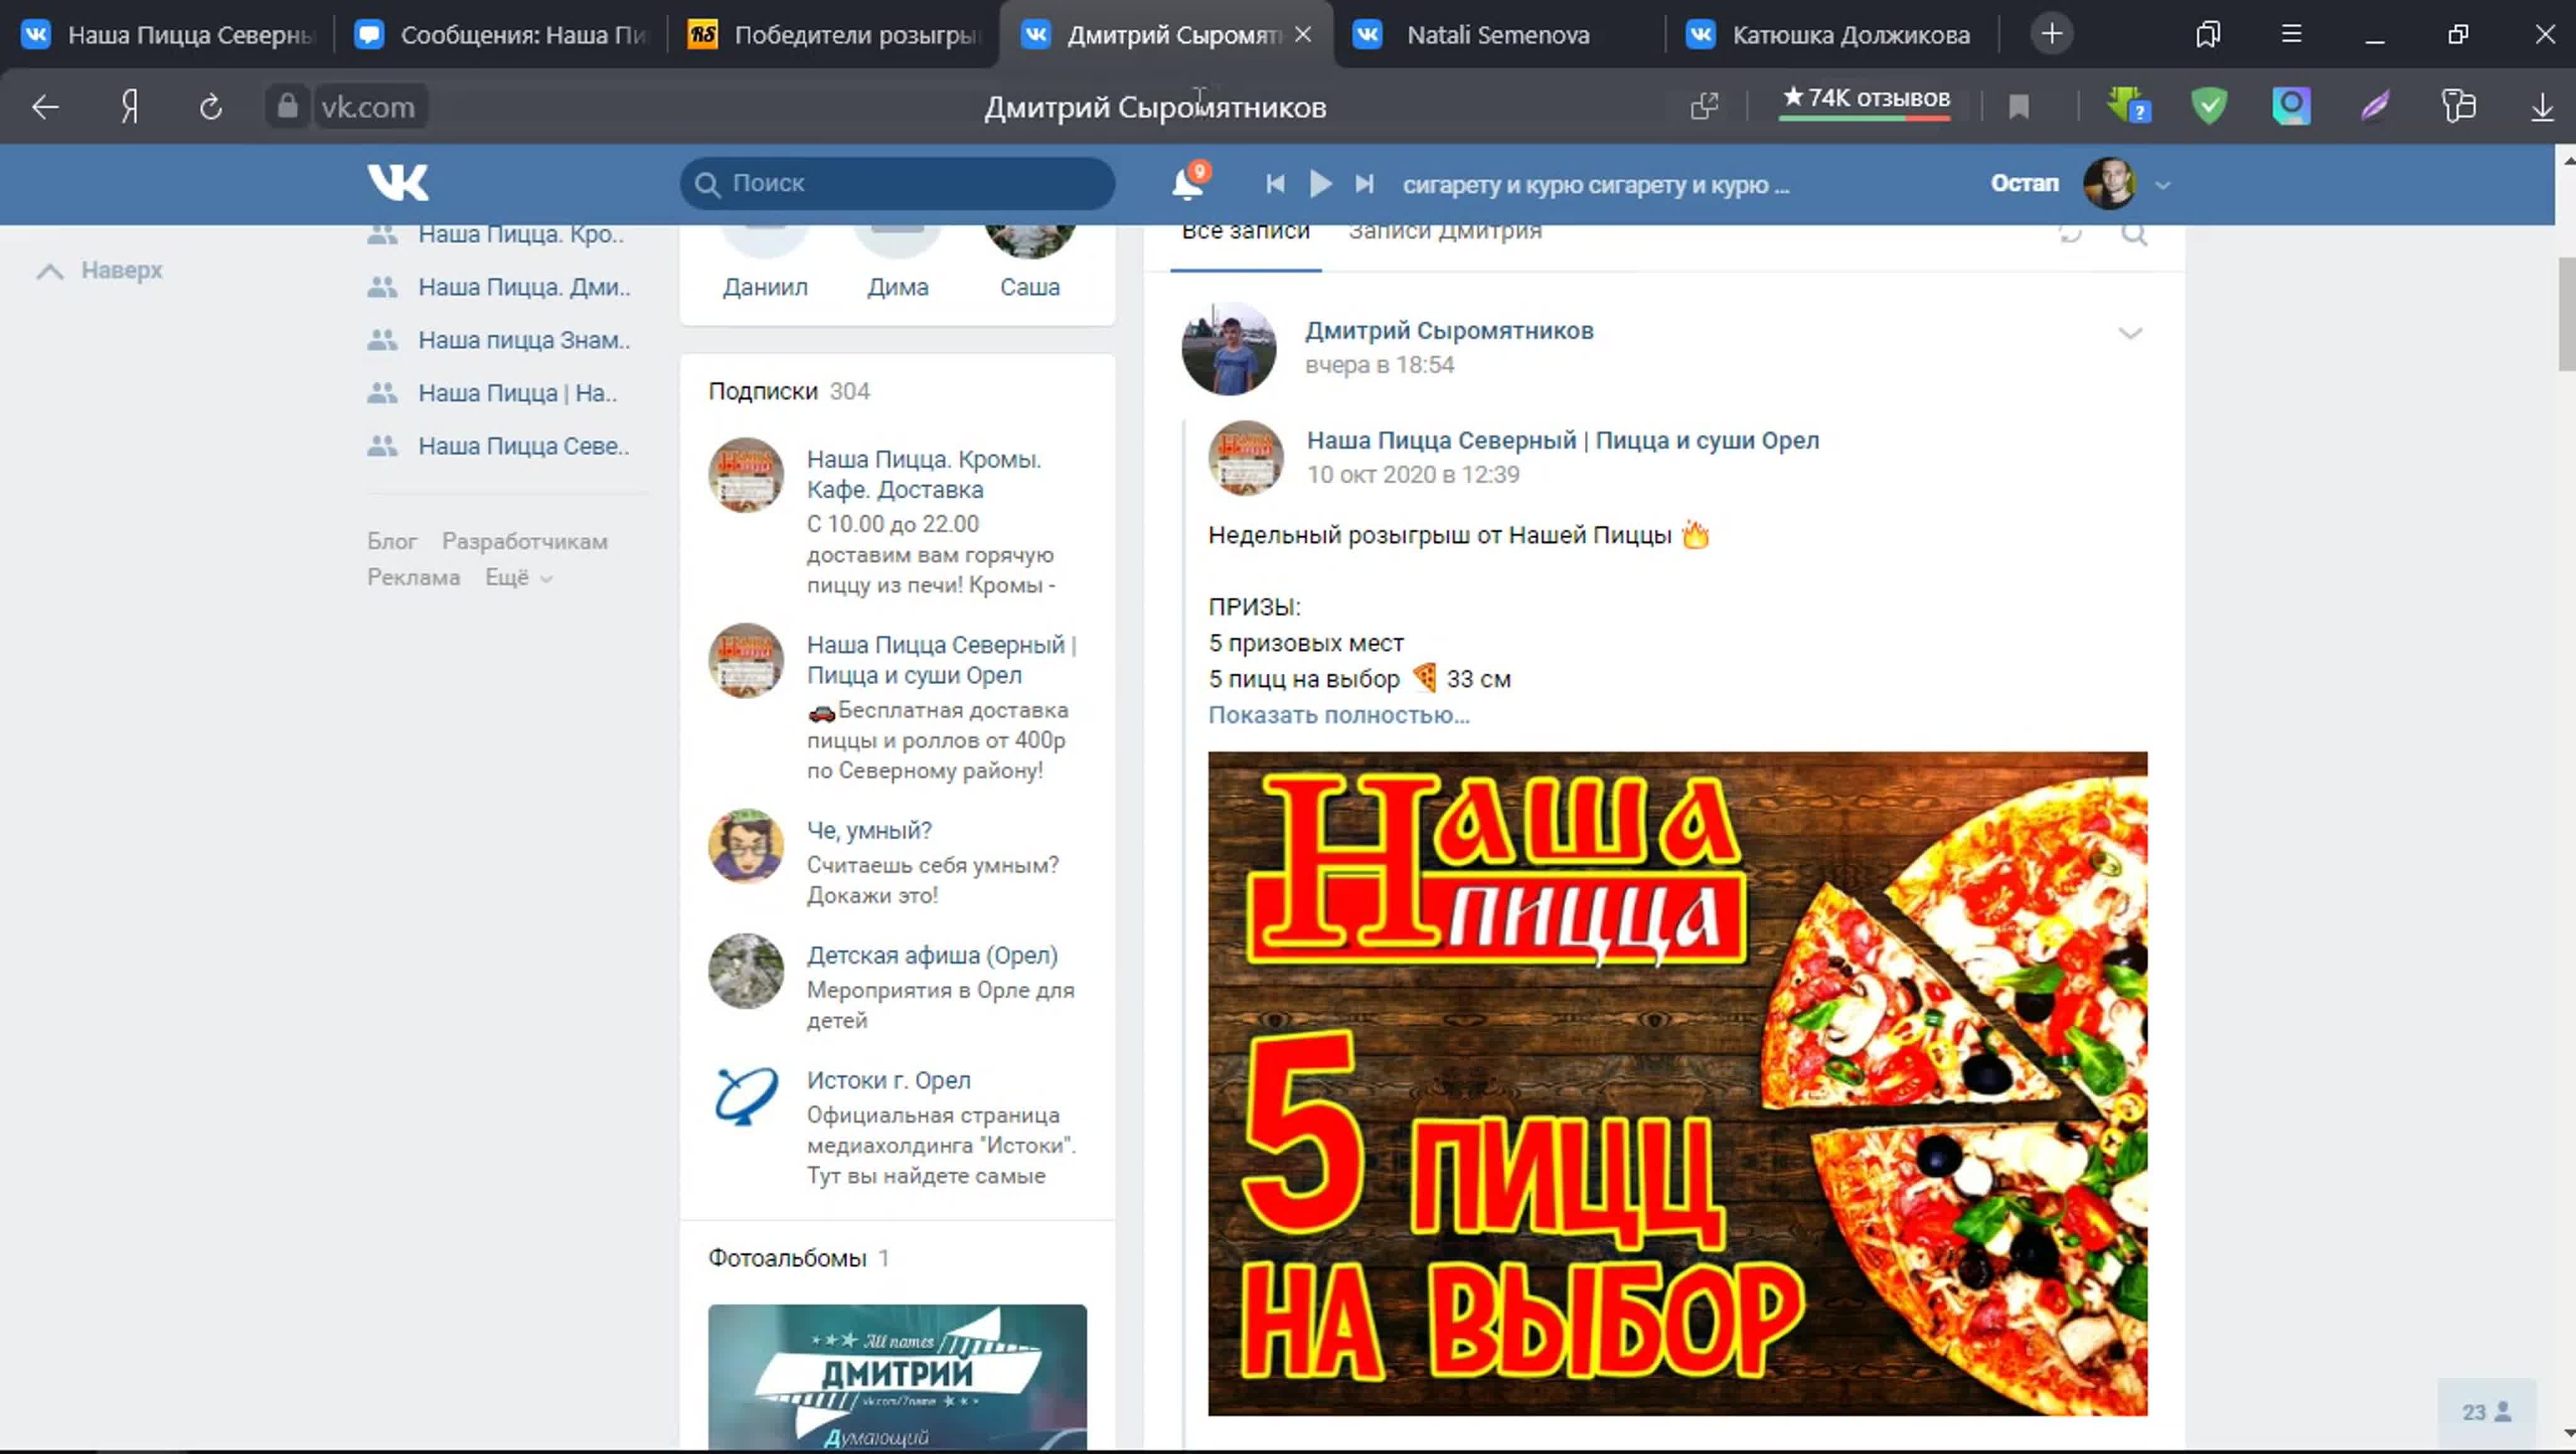
Task: Click the vk.com address field
Action: pos(368,107)
